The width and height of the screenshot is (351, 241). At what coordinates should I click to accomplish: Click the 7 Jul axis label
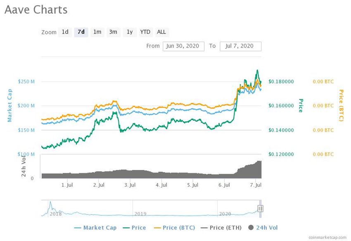[256, 185]
